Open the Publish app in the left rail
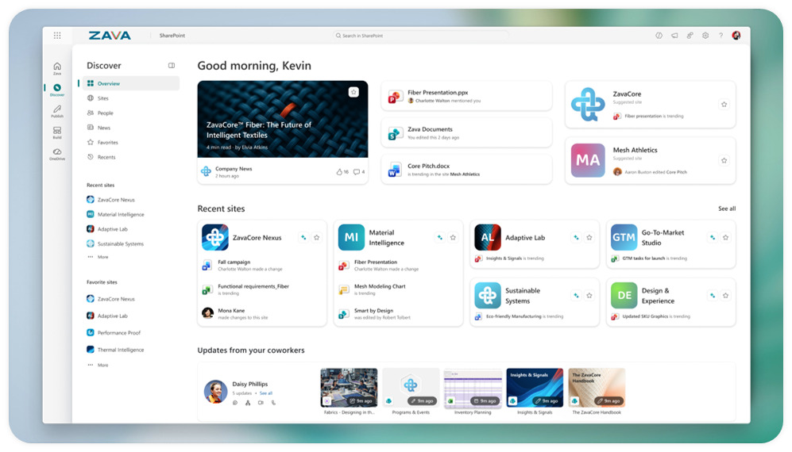Image resolution: width=792 pixels, height=452 pixels. pyautogui.click(x=57, y=110)
